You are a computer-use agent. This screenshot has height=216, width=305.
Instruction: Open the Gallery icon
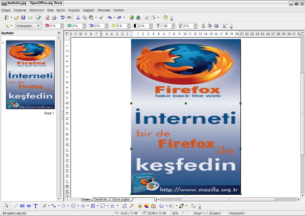tap(153, 206)
